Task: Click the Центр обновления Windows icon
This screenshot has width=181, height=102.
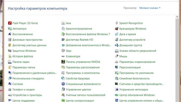Action: coord(117,95)
